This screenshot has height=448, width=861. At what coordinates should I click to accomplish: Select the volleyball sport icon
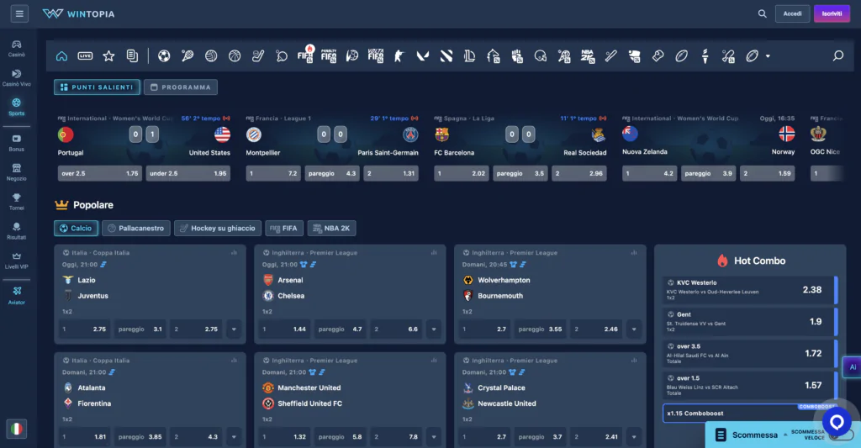click(x=211, y=56)
